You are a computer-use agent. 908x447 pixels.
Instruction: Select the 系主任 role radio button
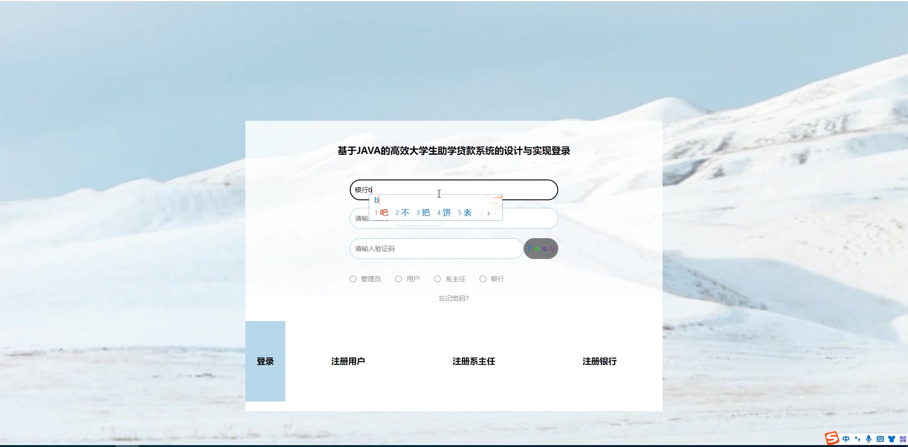pos(437,279)
